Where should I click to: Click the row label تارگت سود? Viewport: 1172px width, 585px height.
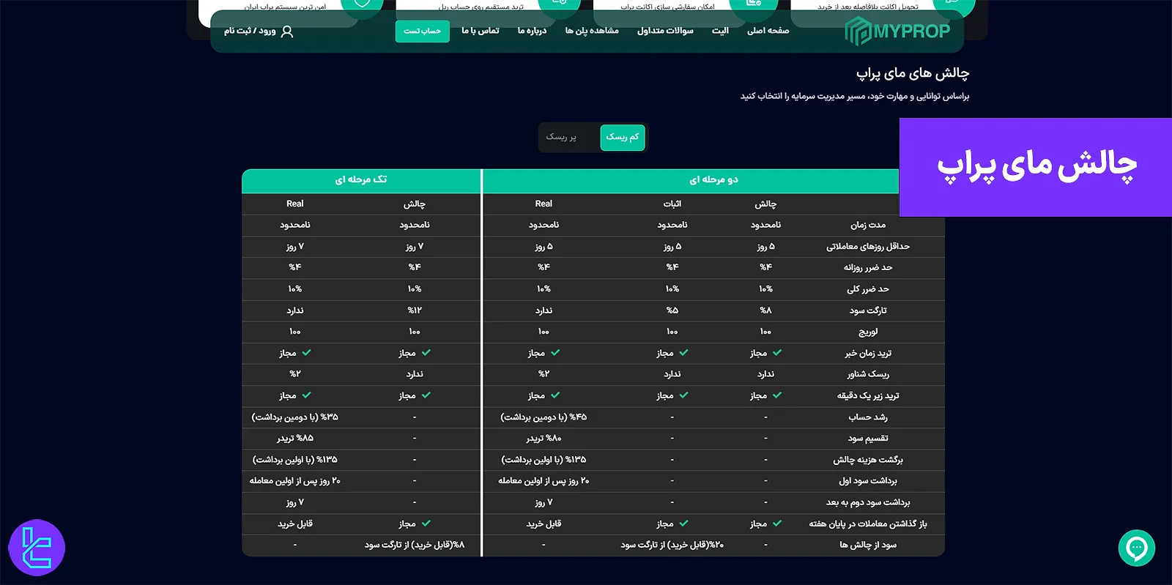coord(868,310)
